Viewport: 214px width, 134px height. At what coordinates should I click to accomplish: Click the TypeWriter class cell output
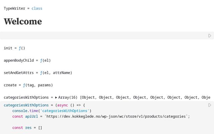point(23,8)
